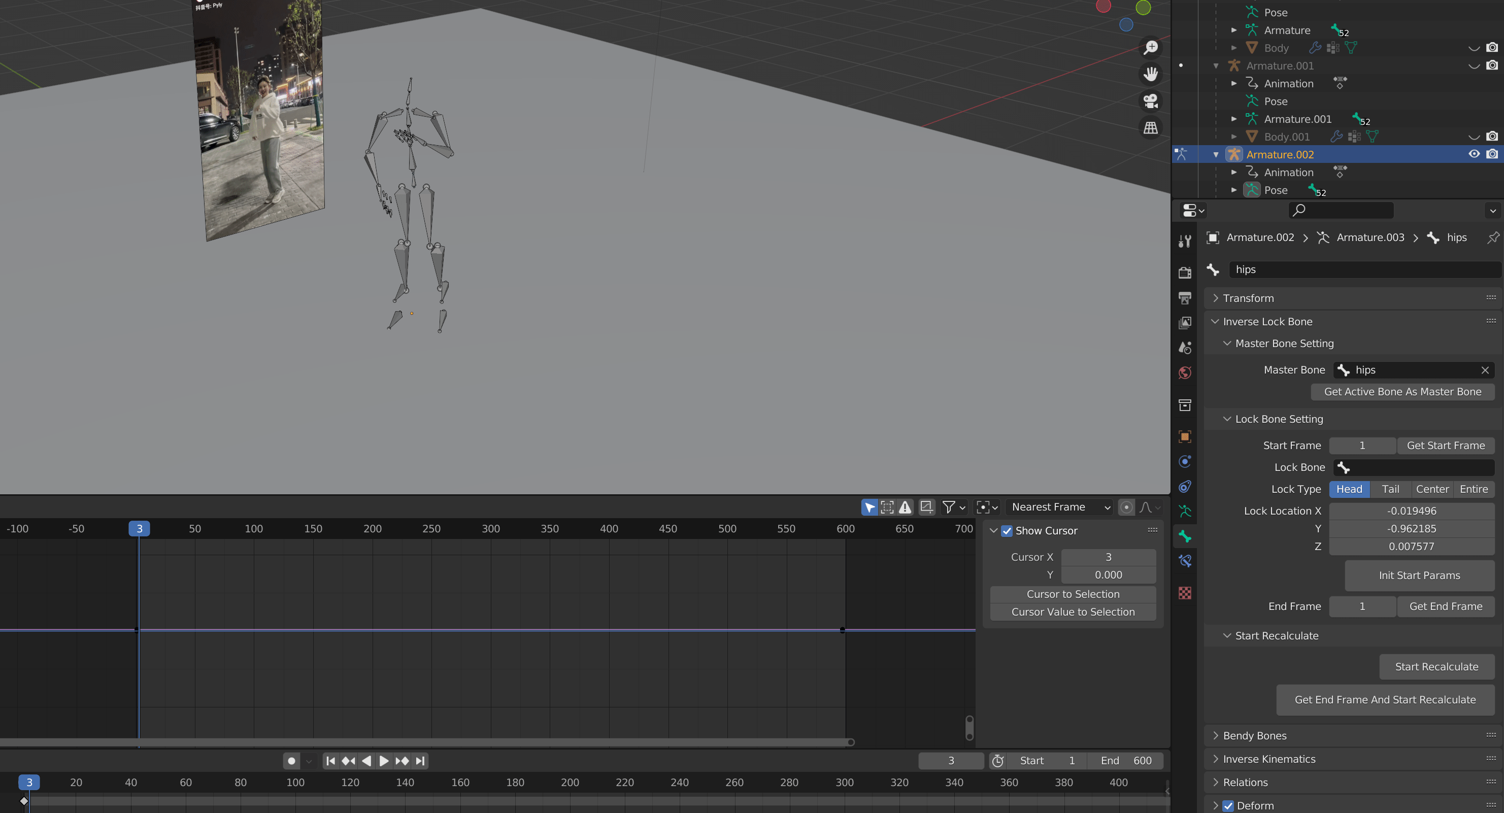Expand the Transform section in properties
Screen dimensions: 1504x813
coord(1248,297)
